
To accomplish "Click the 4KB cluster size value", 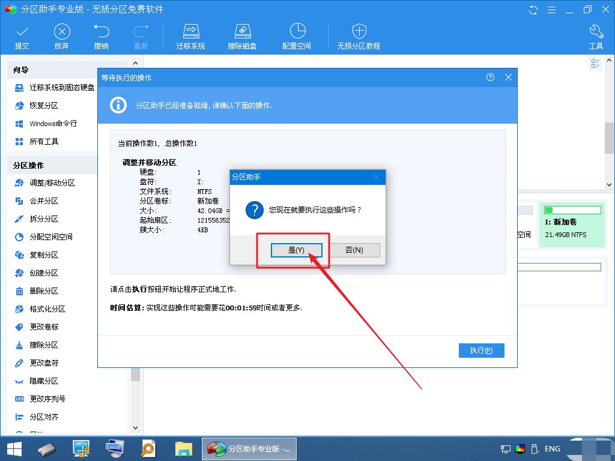I will pos(202,230).
